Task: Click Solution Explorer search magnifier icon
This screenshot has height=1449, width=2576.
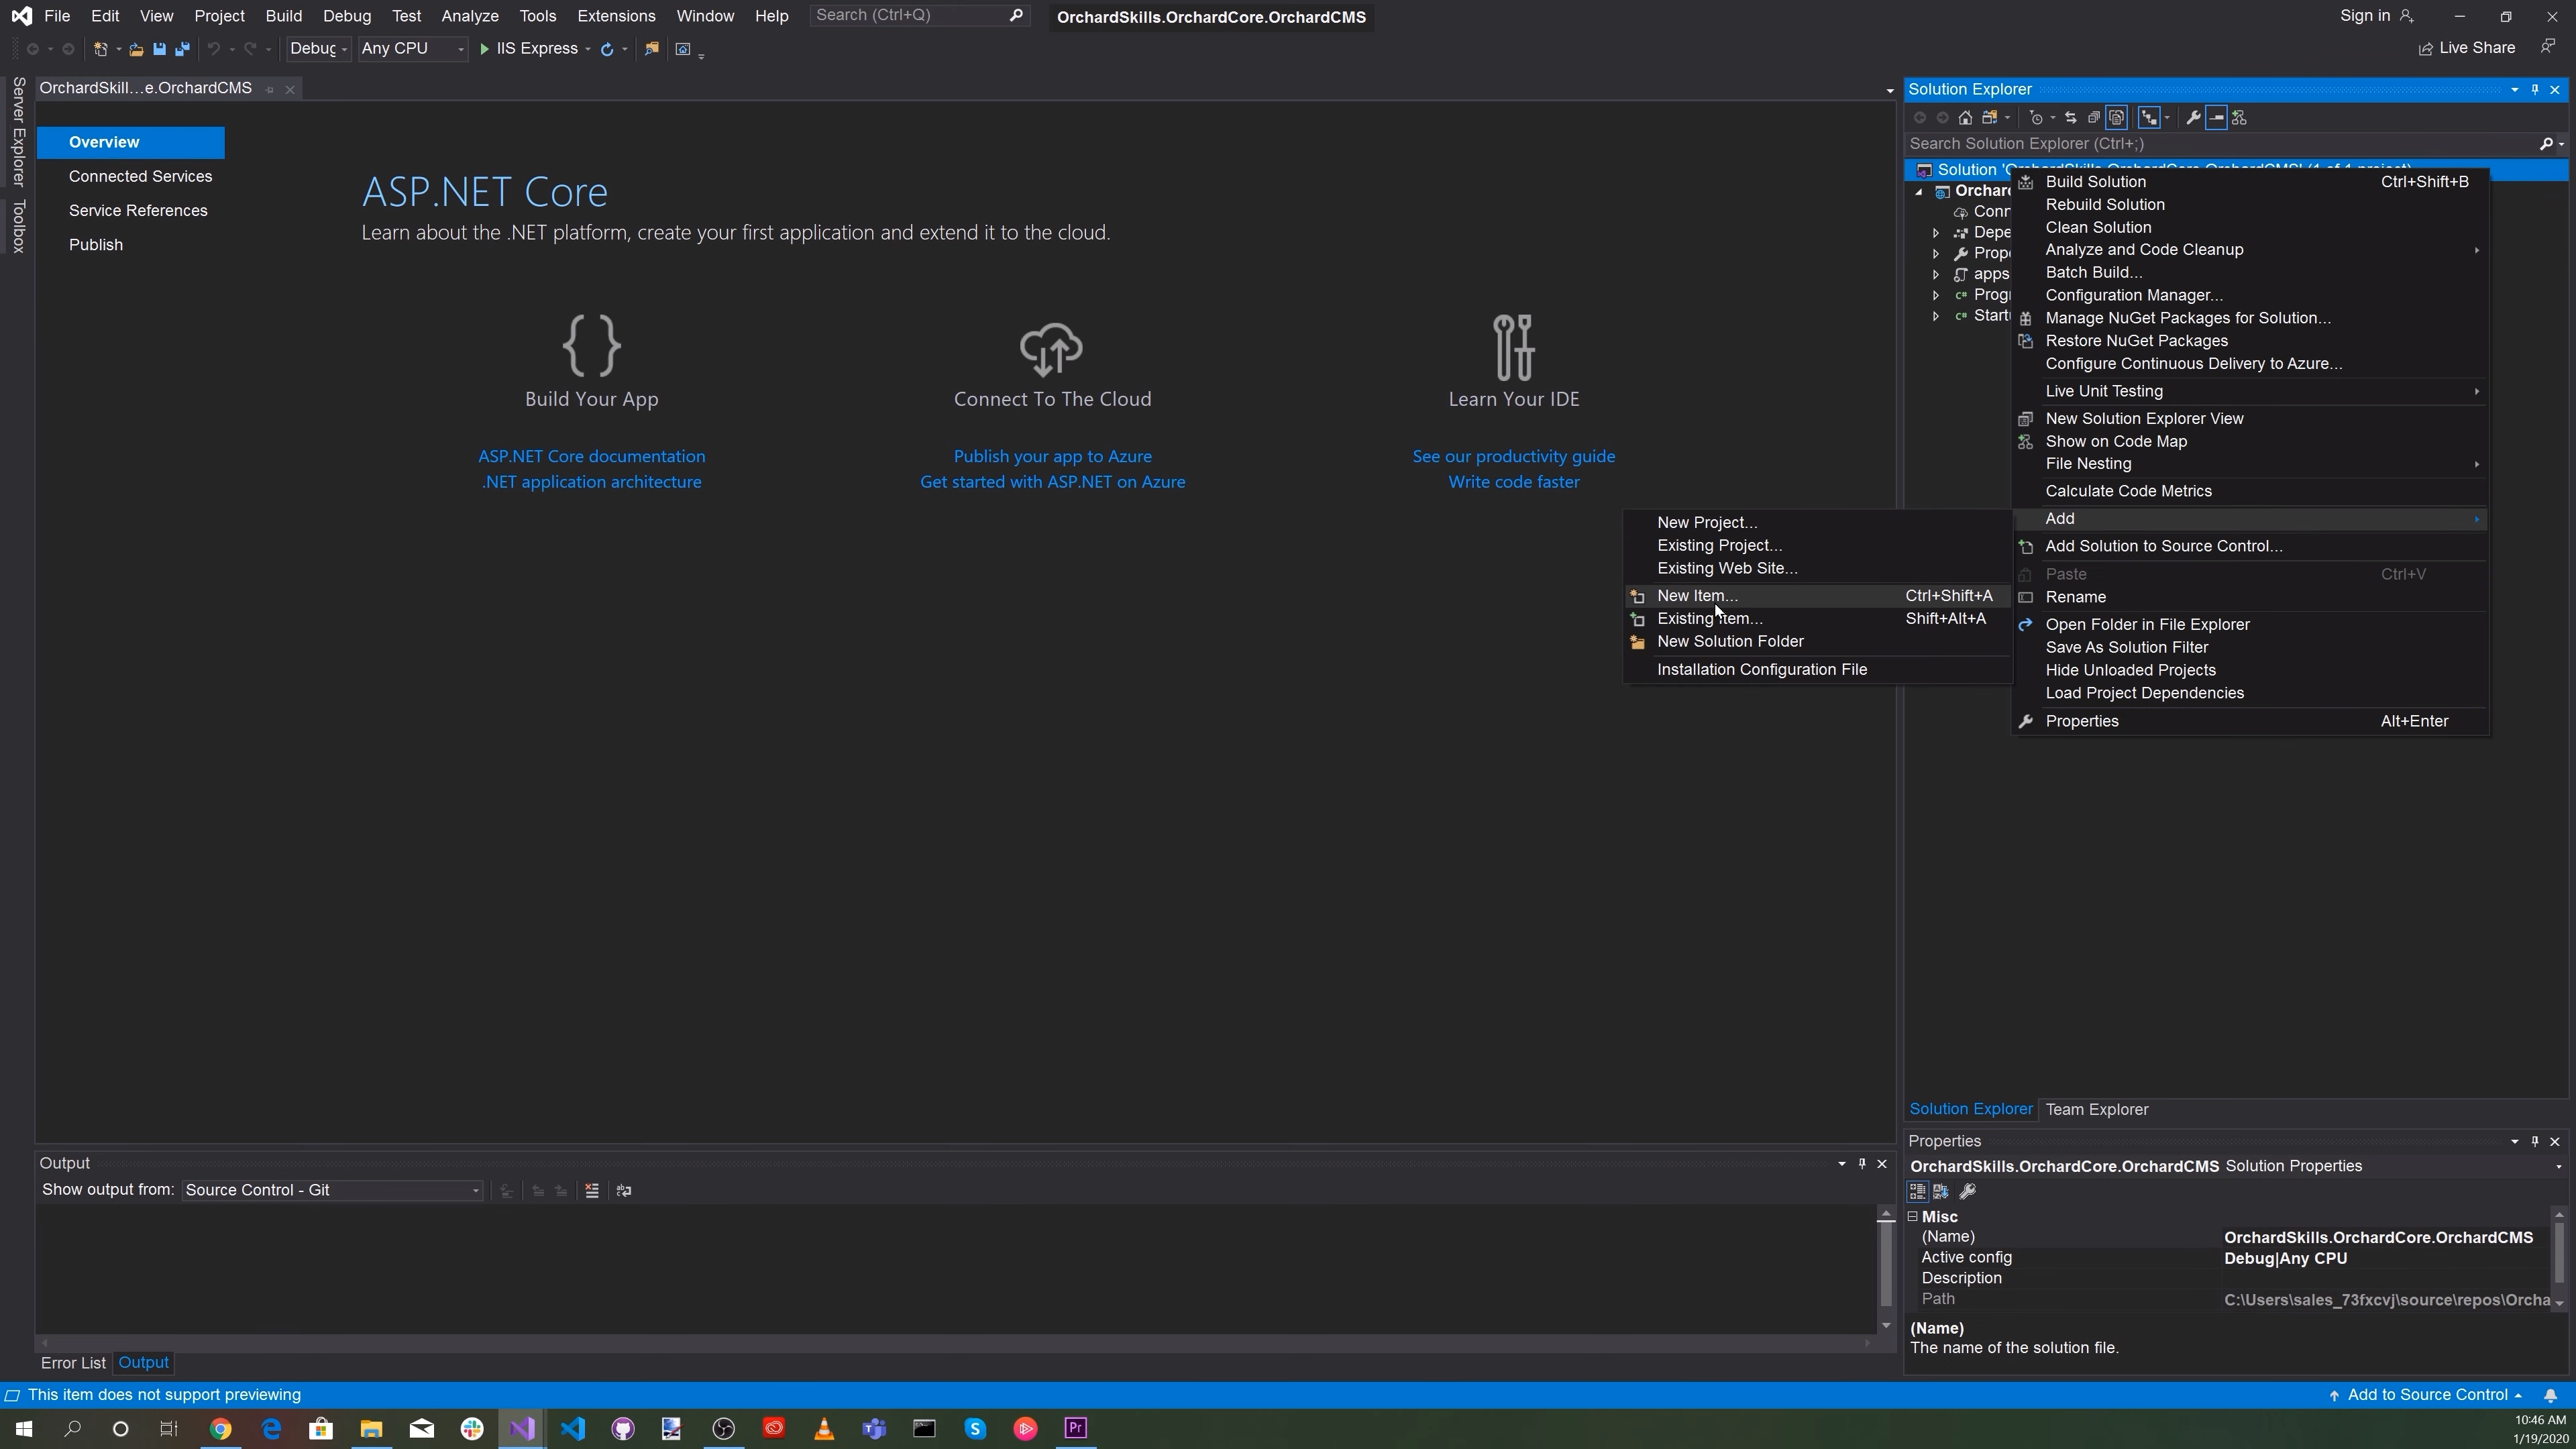Action: (x=2546, y=145)
